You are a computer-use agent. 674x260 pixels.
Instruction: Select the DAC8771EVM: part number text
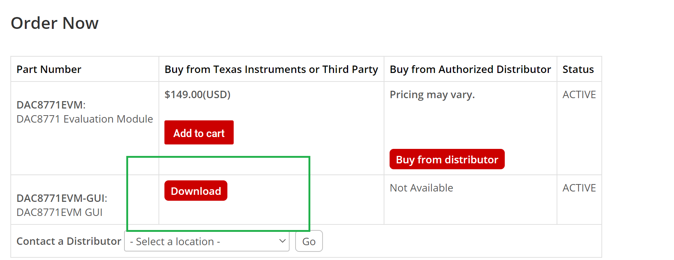(51, 105)
